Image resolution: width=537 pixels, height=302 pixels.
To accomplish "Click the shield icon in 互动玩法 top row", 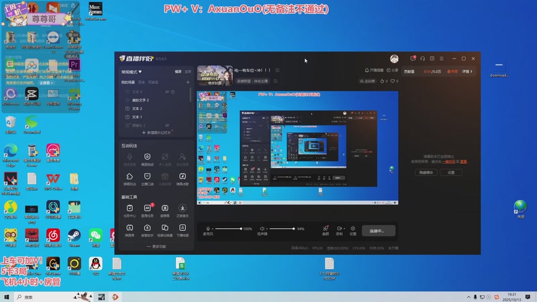I will pyautogui.click(x=147, y=157).
